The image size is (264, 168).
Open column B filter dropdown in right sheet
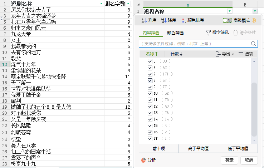coord(255,11)
